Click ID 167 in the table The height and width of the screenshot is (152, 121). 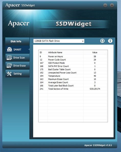click(42, 63)
